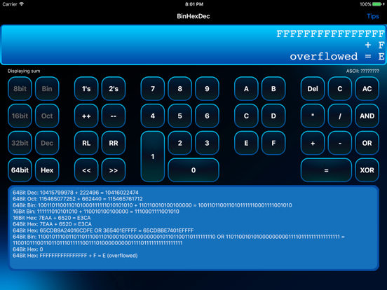Select history row '64Bit Oct: 115465077252 + 662440'
Image resolution: width=387 pixels, height=290 pixels.
click(78, 199)
